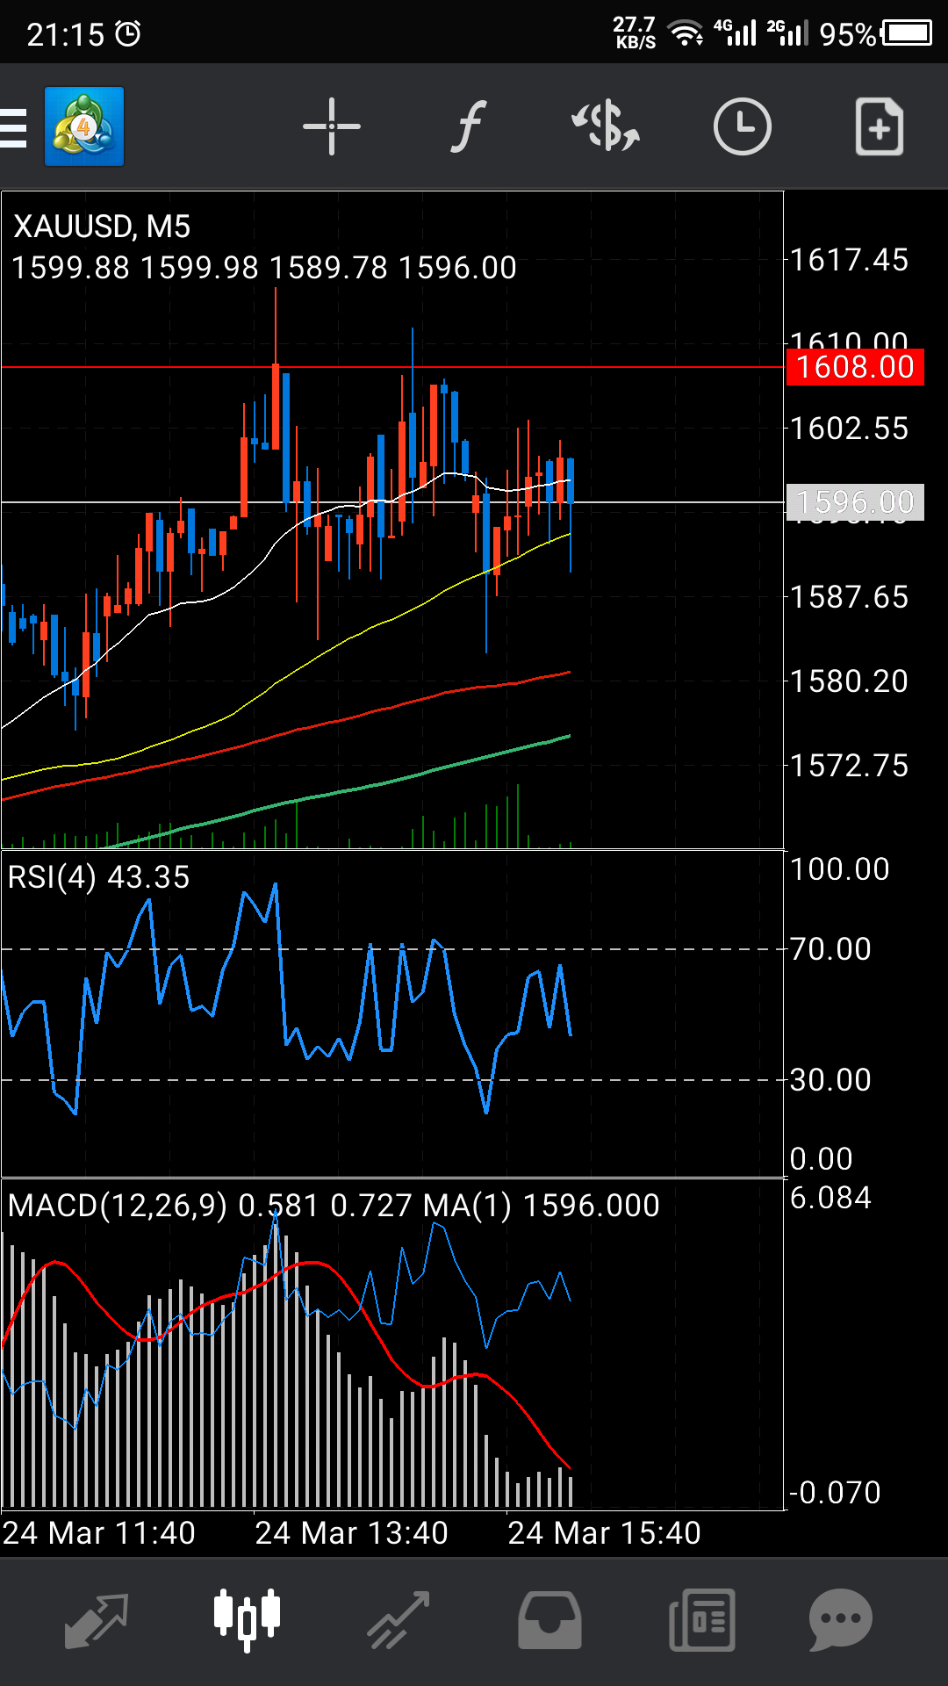Tap the 1602.55 price scale value
The image size is (948, 1686).
tap(849, 429)
